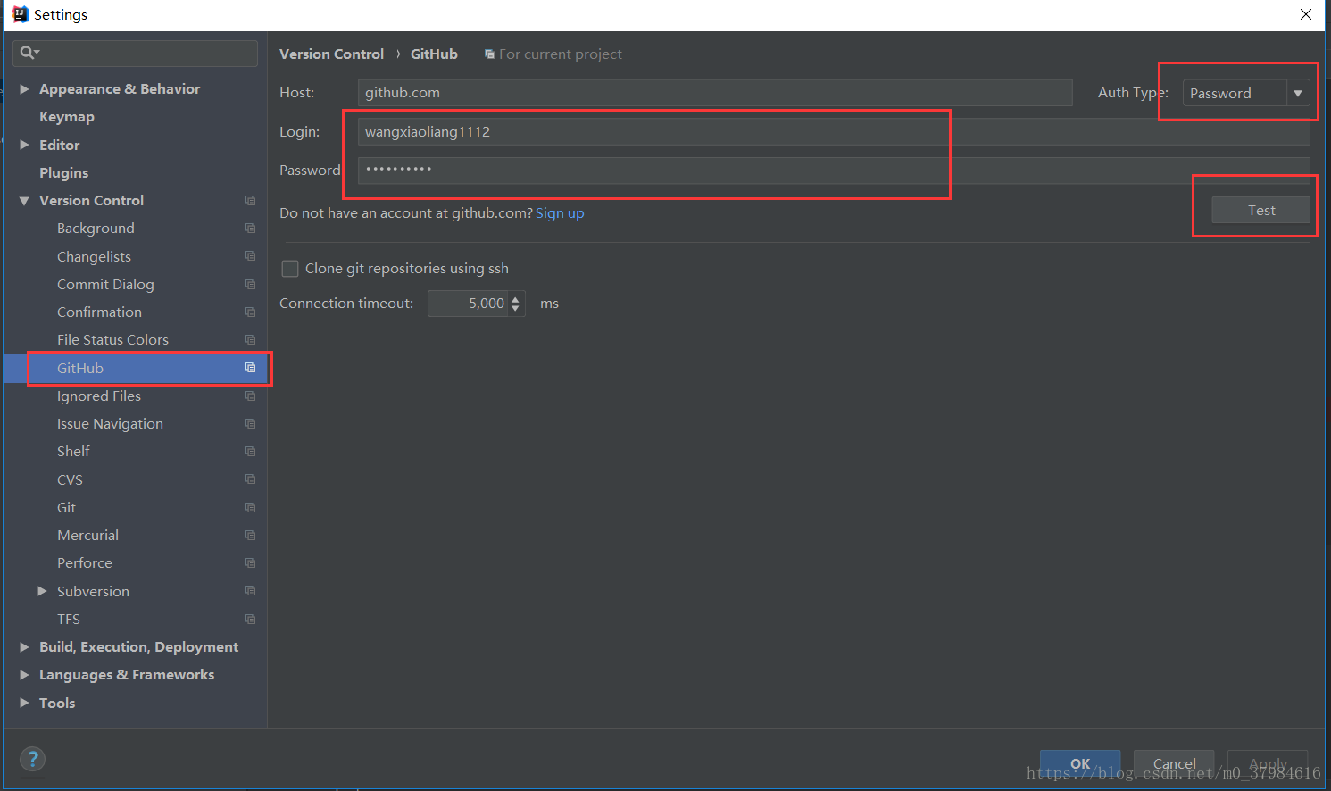Image resolution: width=1331 pixels, height=791 pixels.
Task: Click the Cancel button
Action: (1174, 763)
